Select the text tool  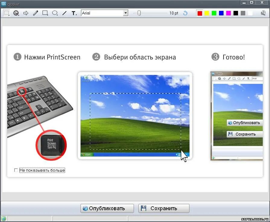click(x=74, y=13)
